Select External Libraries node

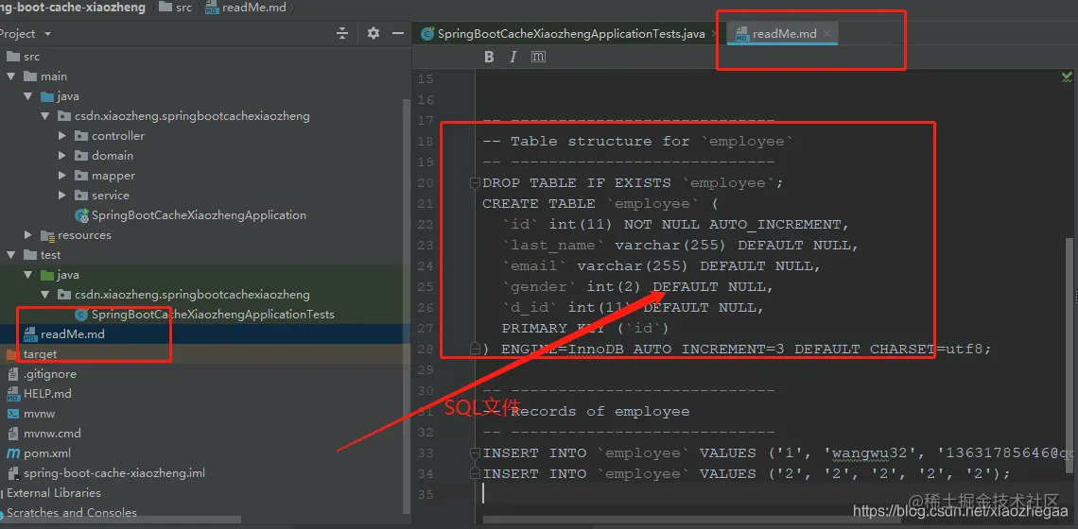click(54, 493)
